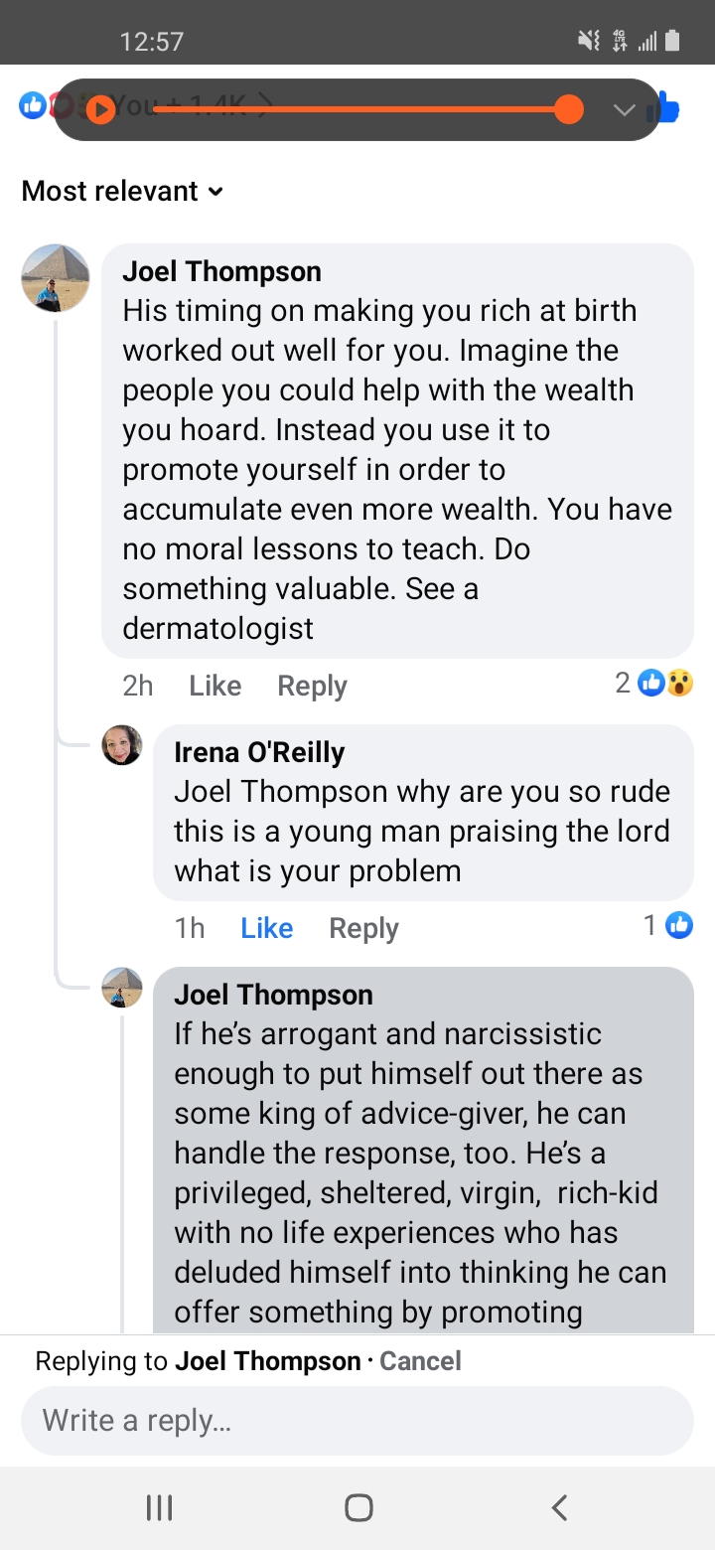715x1550 pixels.
Task: Open the Joel Thompson name link in first comment
Action: tap(221, 271)
